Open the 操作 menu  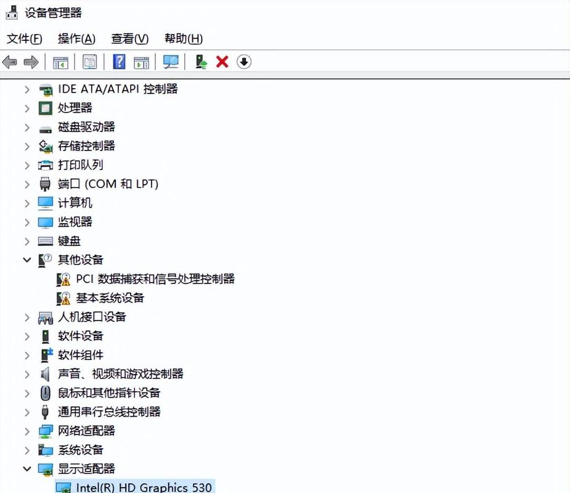76,38
